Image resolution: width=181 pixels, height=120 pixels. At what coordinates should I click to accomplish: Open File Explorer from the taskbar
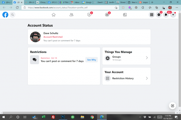pos(82,117)
